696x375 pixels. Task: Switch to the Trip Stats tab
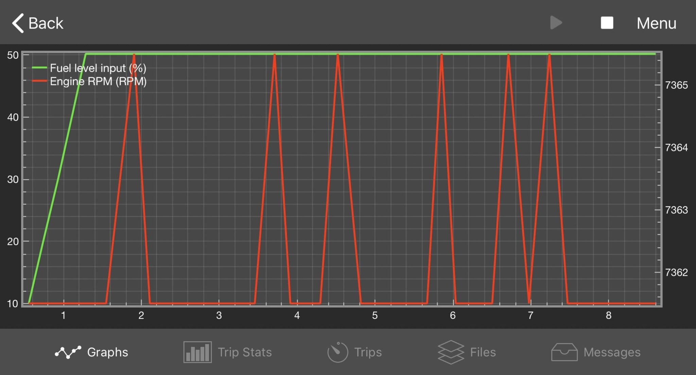244,352
